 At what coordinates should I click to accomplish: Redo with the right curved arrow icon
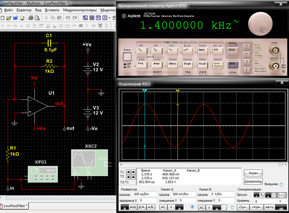point(75,18)
